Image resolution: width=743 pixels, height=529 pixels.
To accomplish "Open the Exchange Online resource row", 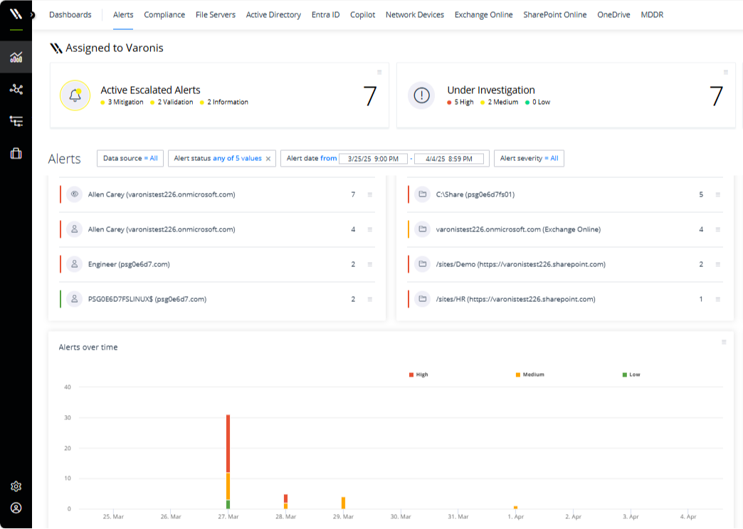I will click(565, 229).
